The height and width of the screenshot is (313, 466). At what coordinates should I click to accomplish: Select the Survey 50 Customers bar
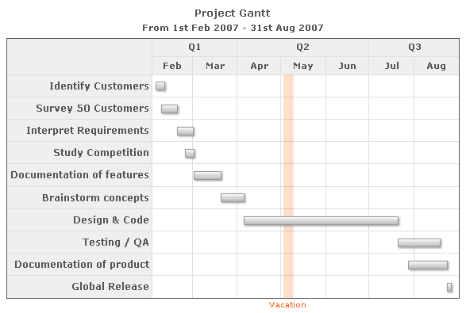pyautogui.click(x=170, y=109)
